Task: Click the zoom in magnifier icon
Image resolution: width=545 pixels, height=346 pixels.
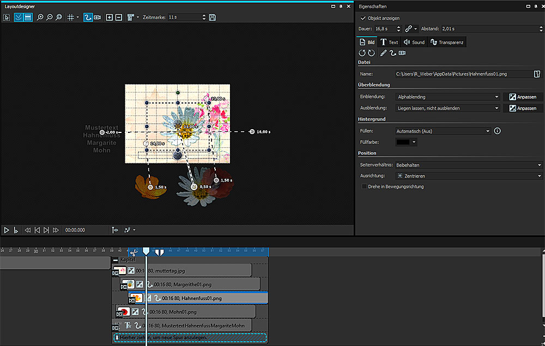Action: pos(40,17)
